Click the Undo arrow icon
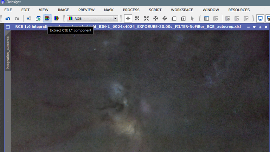 click(8, 18)
